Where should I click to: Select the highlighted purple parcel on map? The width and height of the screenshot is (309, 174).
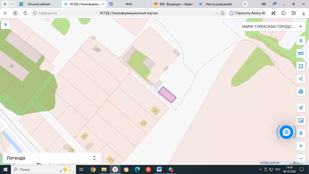pyautogui.click(x=167, y=95)
